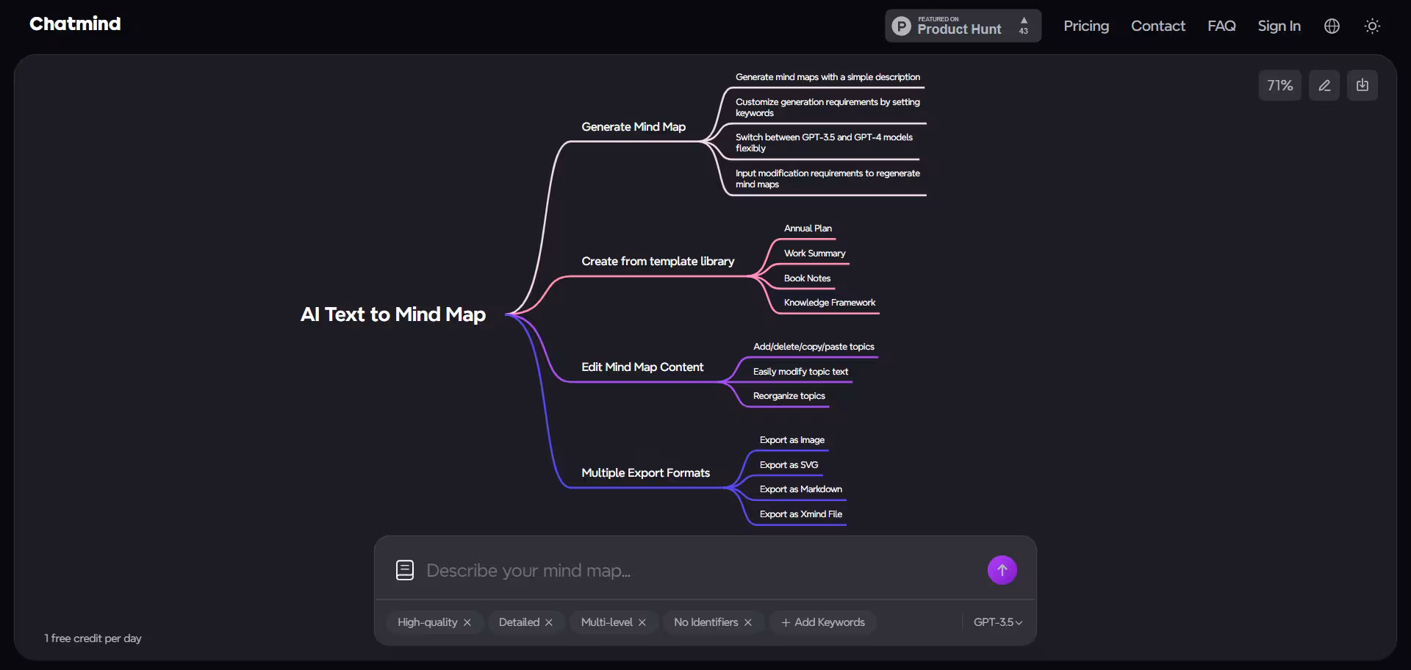This screenshot has width=1411, height=670.
Task: Open the GPT-3.5 model dropdown
Action: tap(997, 622)
